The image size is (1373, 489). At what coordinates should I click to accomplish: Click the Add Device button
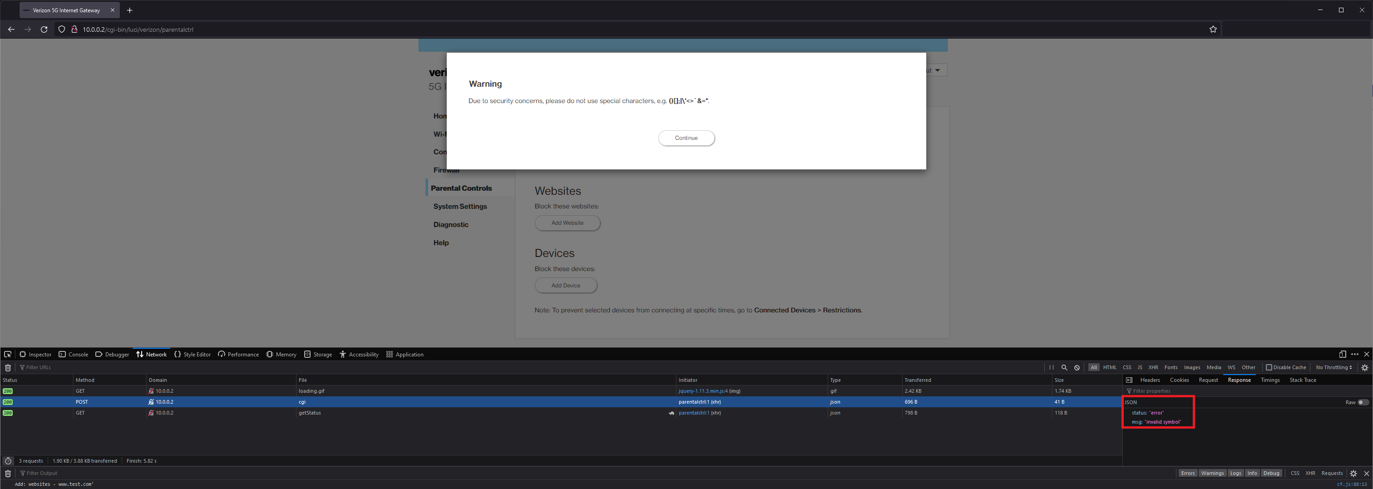[x=566, y=285]
